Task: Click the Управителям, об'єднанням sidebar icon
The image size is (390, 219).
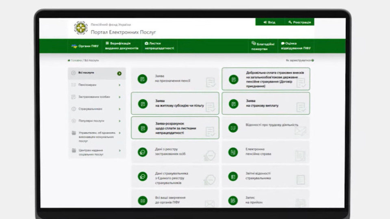Action: (74, 133)
